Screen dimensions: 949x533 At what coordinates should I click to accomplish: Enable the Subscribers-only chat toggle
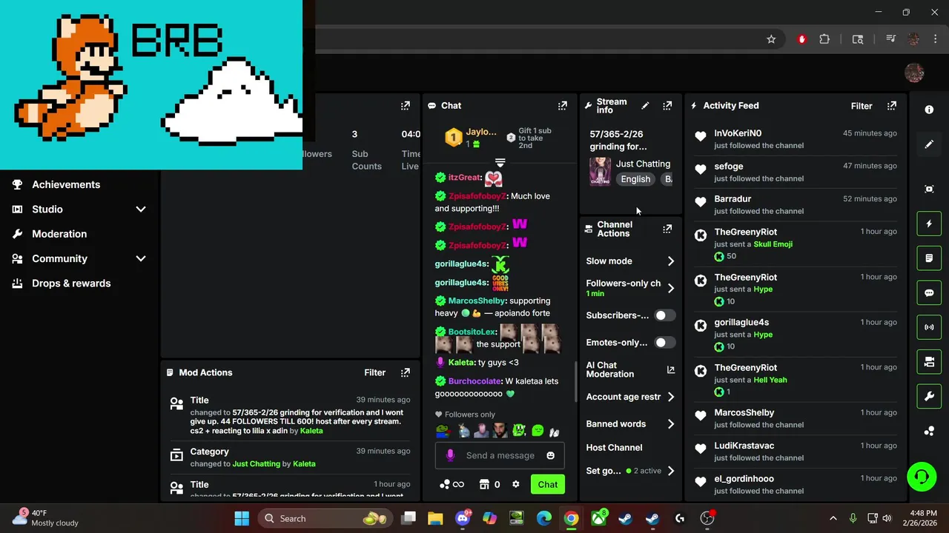[x=664, y=315]
